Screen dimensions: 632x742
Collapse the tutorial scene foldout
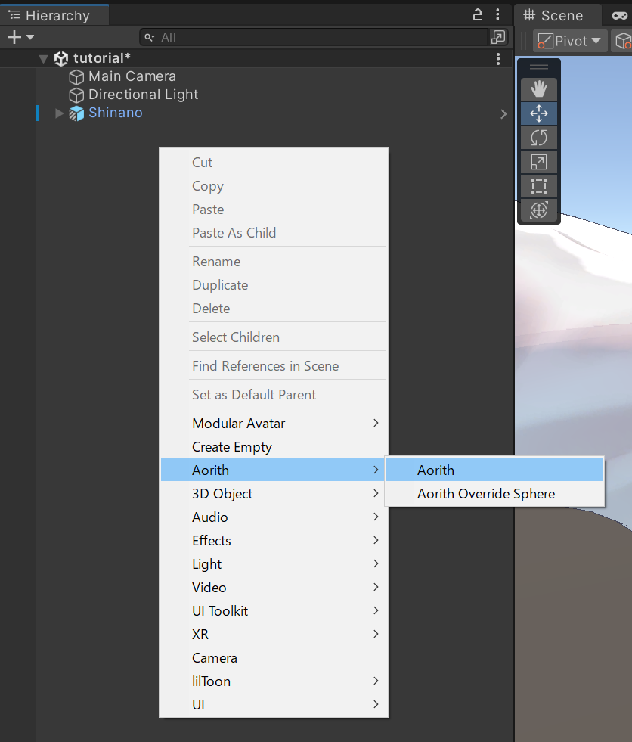click(x=43, y=58)
